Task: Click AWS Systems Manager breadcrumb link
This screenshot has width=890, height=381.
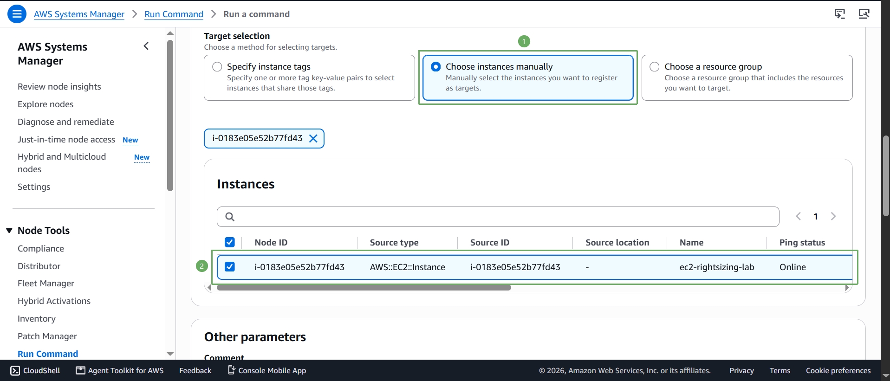Action: pyautogui.click(x=79, y=14)
